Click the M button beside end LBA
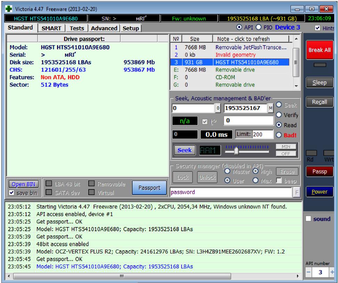The height and width of the screenshot is (283, 338). tap(271, 108)
